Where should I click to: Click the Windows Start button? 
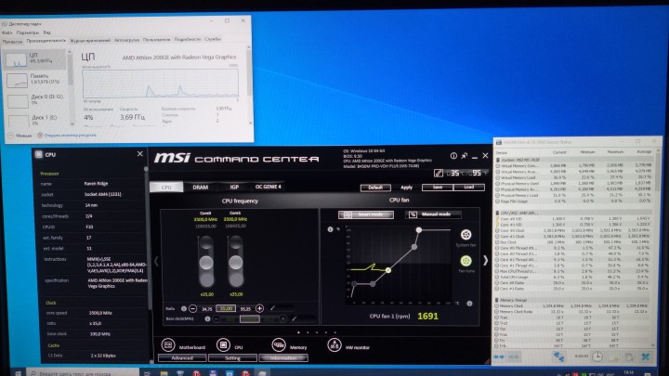[x=18, y=373]
